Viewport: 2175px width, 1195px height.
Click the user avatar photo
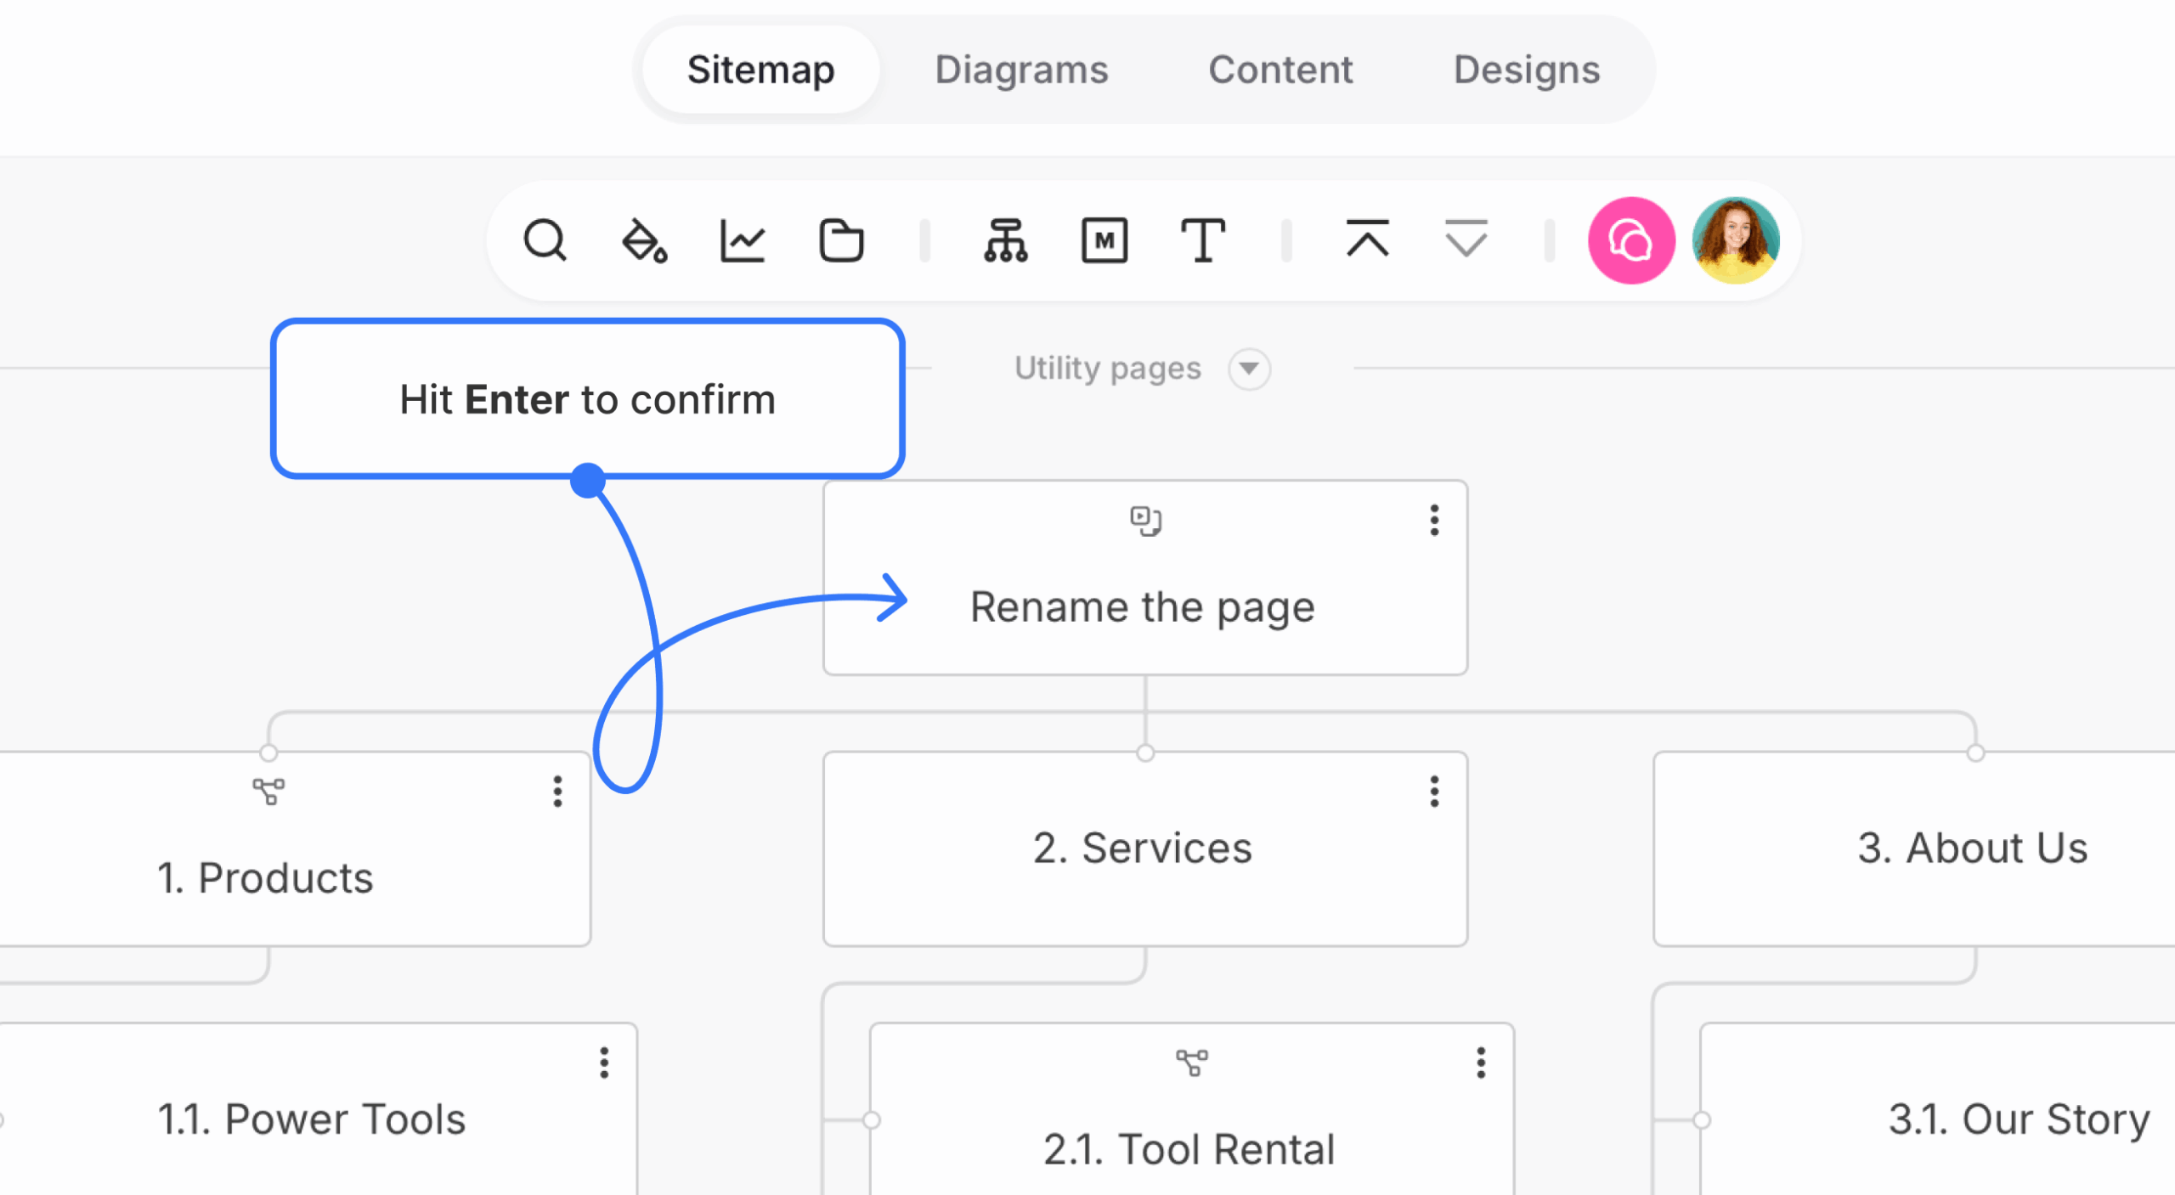1736,240
